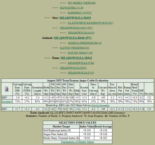The height and width of the screenshot is (145, 155).
Task: Select the 200 Day Wt column header
Action: coord(52,89)
